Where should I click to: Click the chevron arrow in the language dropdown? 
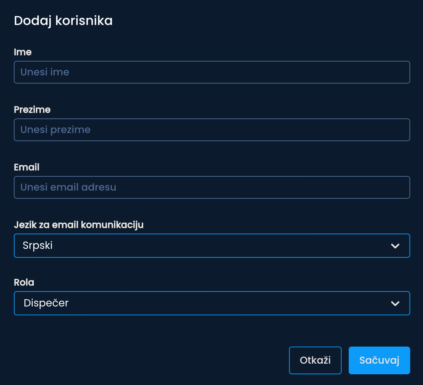[395, 246]
